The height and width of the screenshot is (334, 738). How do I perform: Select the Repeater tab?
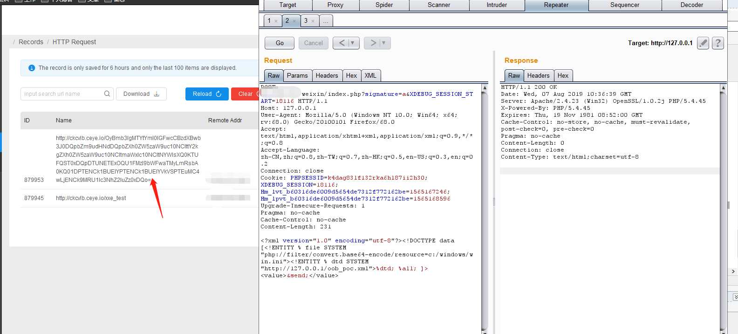tap(556, 5)
